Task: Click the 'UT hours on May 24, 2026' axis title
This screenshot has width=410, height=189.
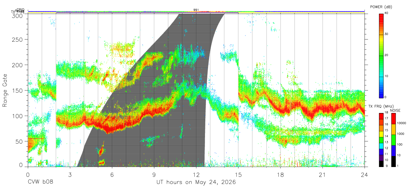Action: 196,182
